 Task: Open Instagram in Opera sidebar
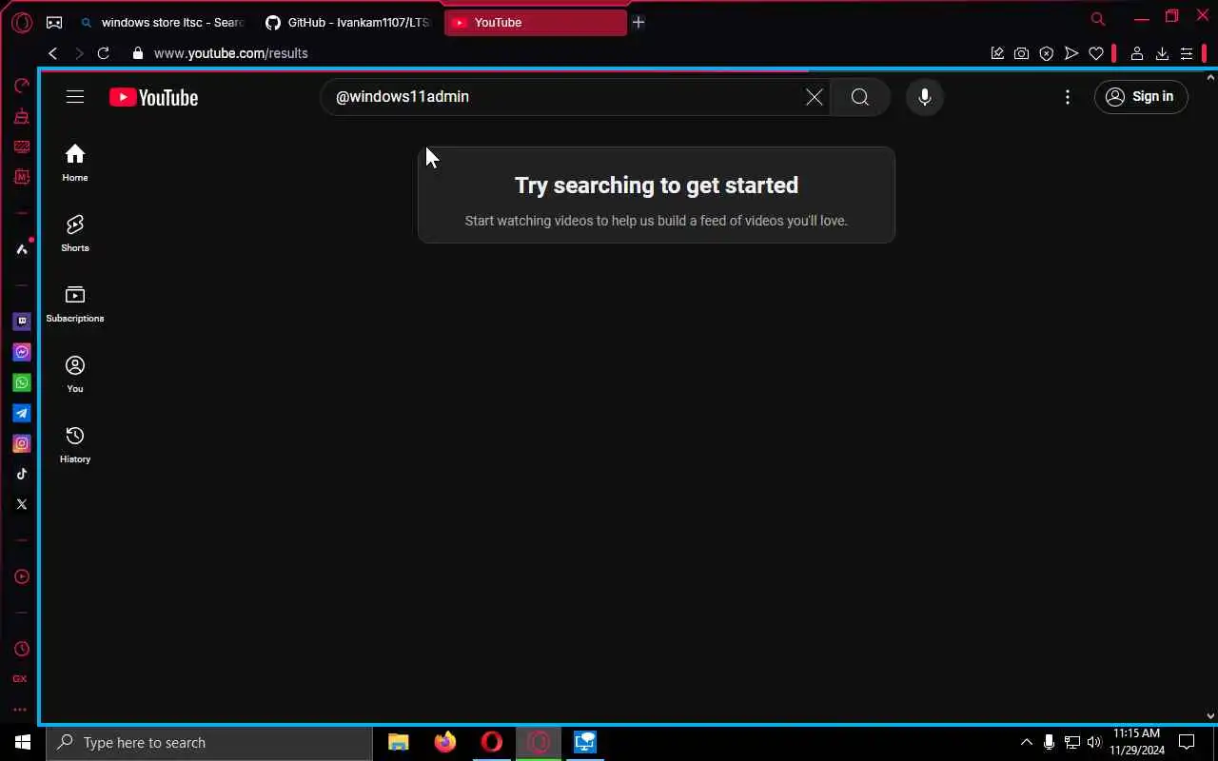[22, 443]
